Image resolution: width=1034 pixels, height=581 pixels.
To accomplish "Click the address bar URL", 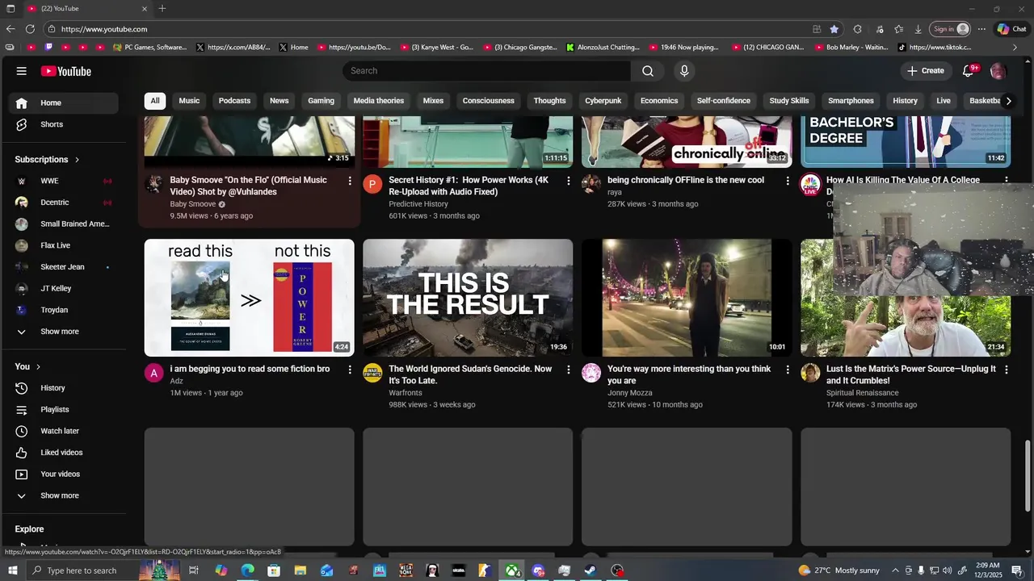I will click(x=104, y=29).
